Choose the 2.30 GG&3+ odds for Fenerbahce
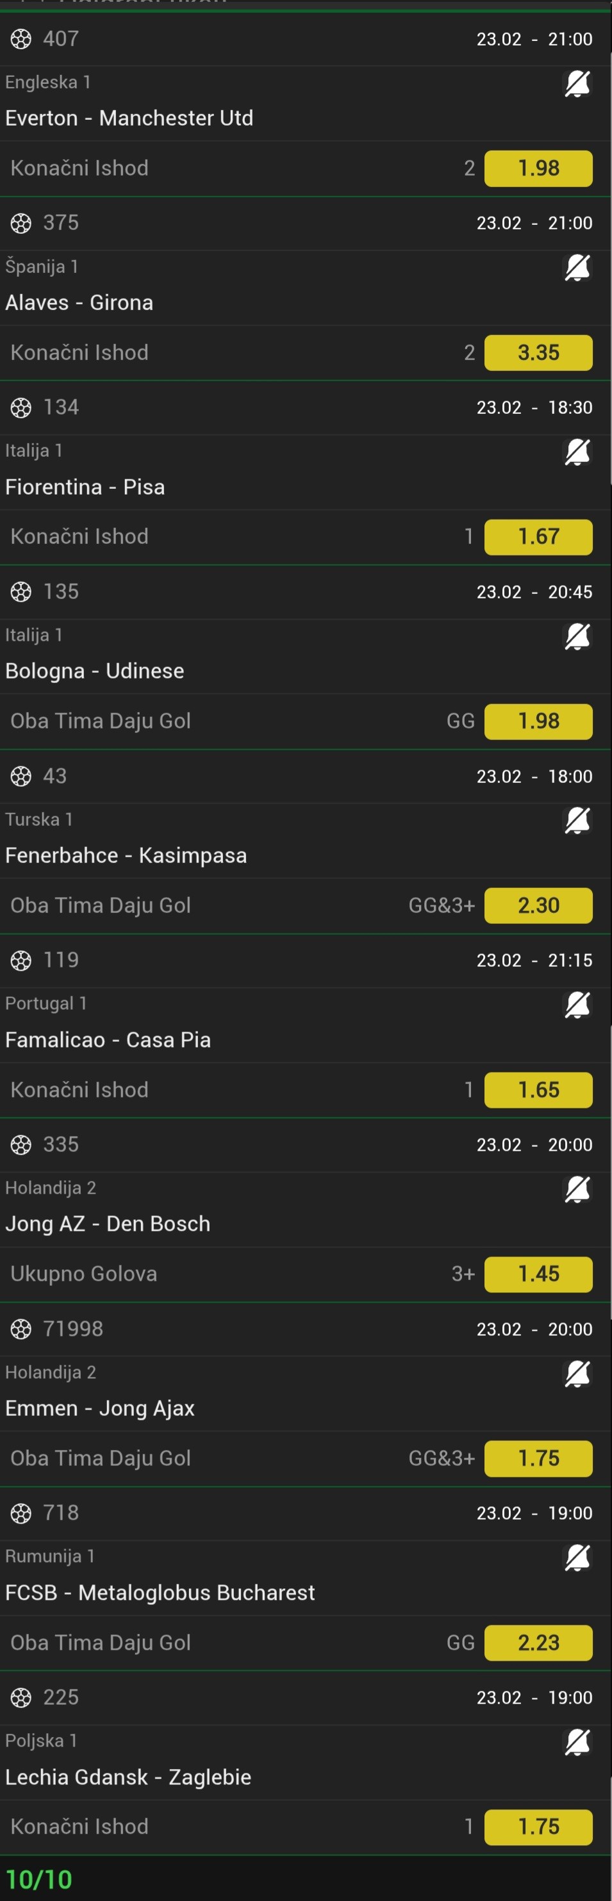 coord(538,905)
